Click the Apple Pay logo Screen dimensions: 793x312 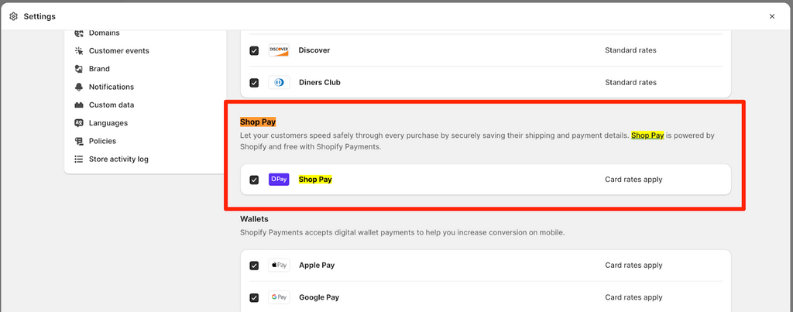pyautogui.click(x=279, y=265)
